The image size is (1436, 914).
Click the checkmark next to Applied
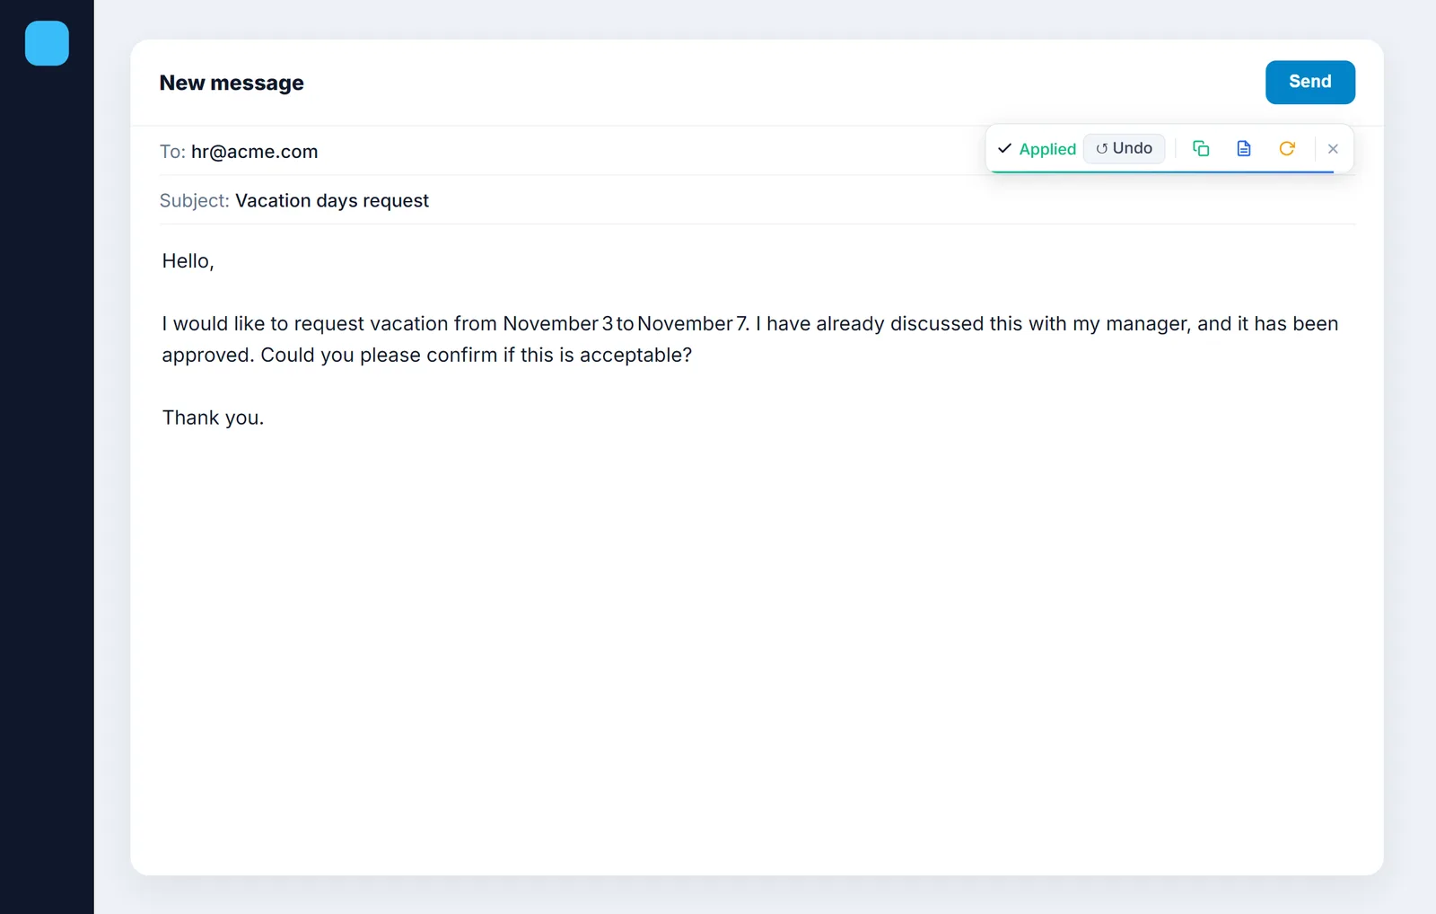[x=1004, y=148]
